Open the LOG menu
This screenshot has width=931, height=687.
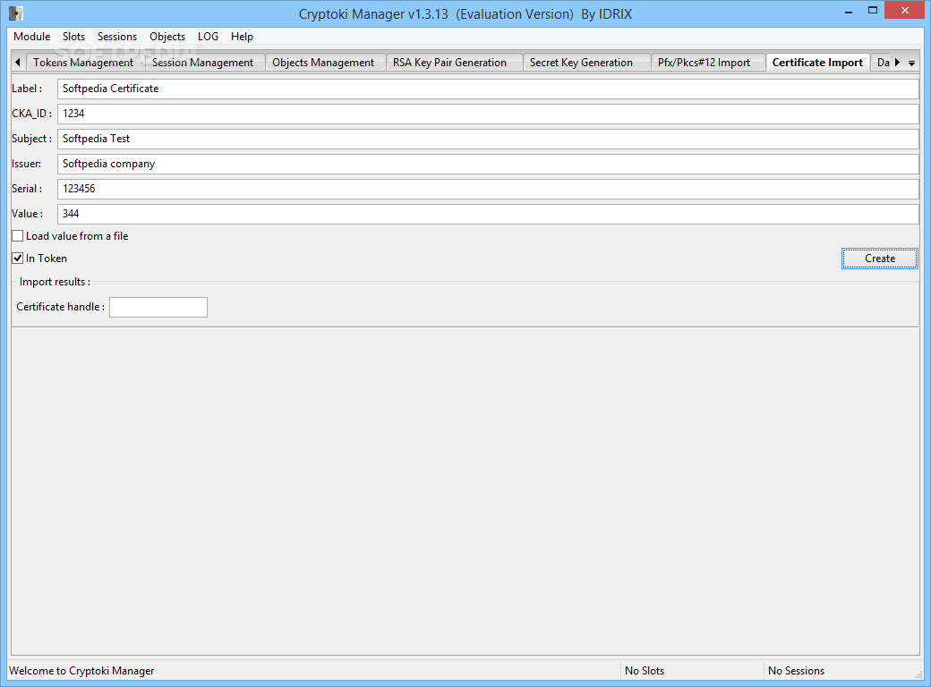[x=209, y=37]
